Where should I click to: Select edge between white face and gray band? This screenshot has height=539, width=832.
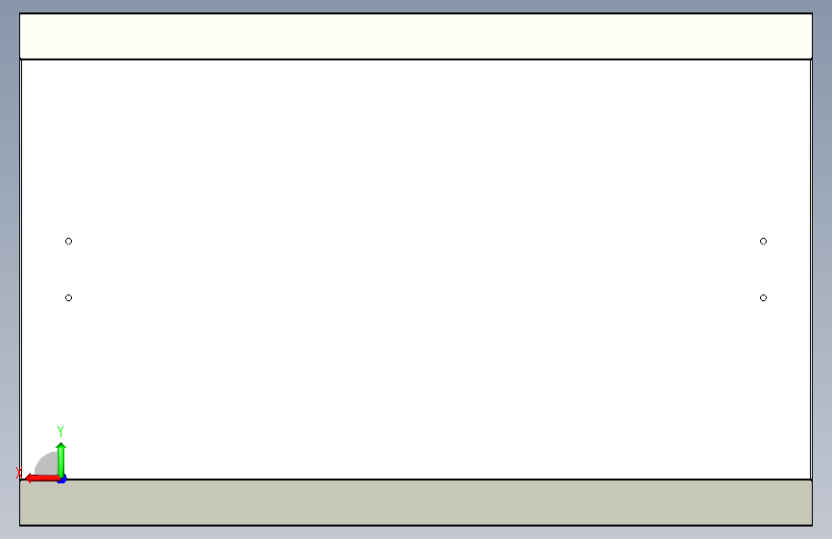[416, 480]
